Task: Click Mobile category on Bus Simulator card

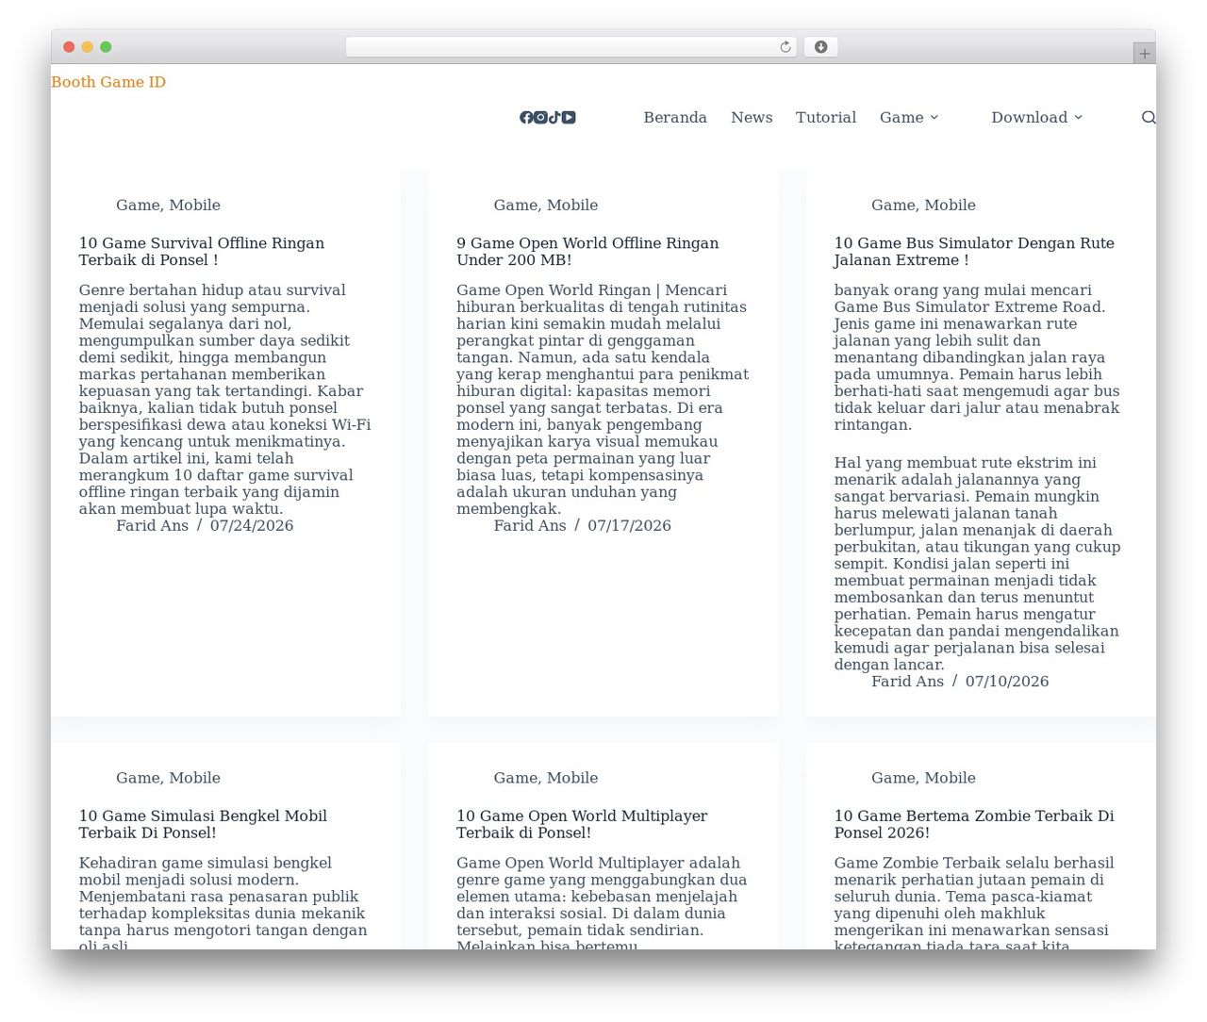Action: [x=950, y=205]
